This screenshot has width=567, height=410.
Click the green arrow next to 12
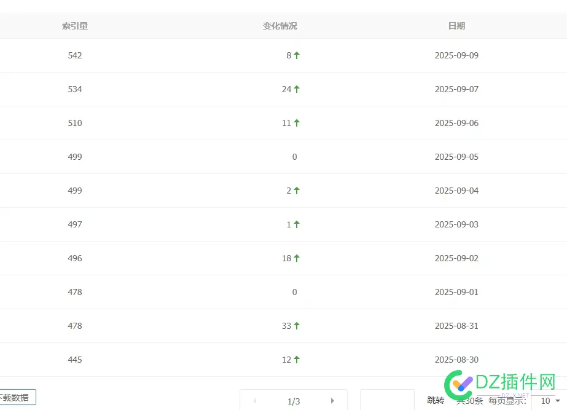[x=295, y=360]
